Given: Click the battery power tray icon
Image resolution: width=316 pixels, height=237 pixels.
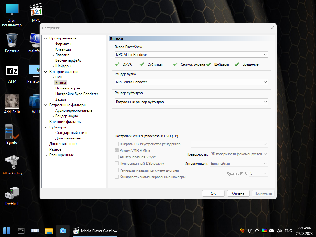Looking at the screenshot, I should pyautogui.click(x=272, y=231).
